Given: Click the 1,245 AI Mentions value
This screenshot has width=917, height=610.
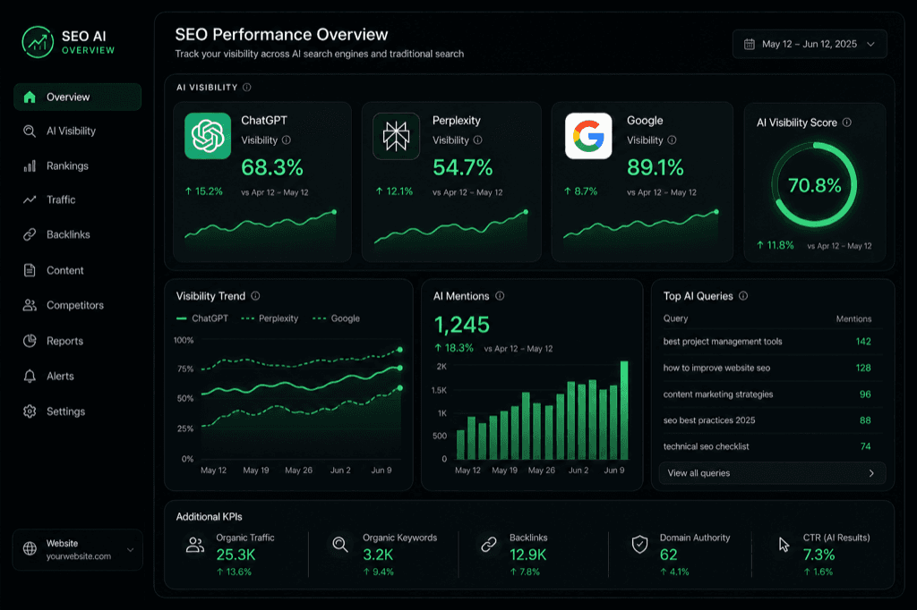Looking at the screenshot, I should 461,325.
